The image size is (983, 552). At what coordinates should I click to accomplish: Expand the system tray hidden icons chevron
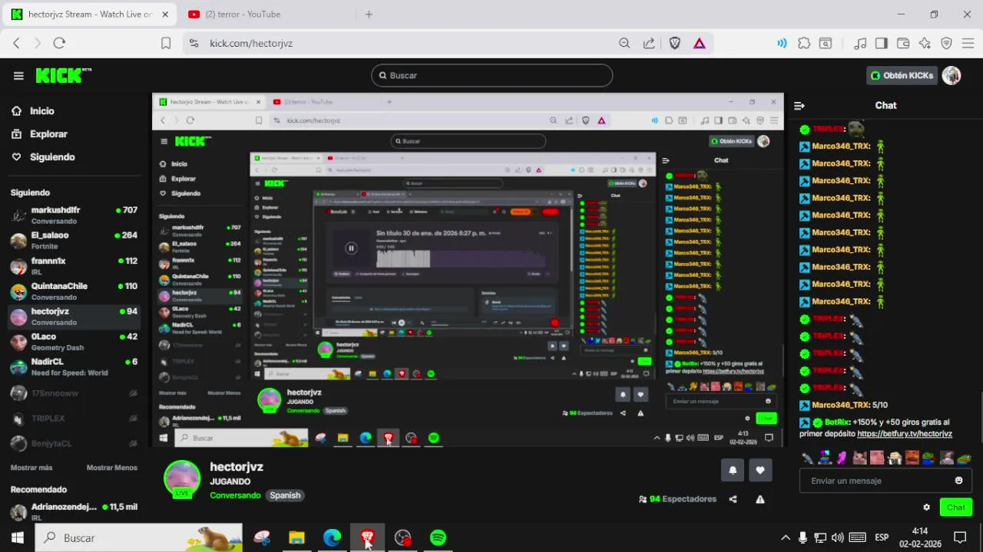[785, 538]
